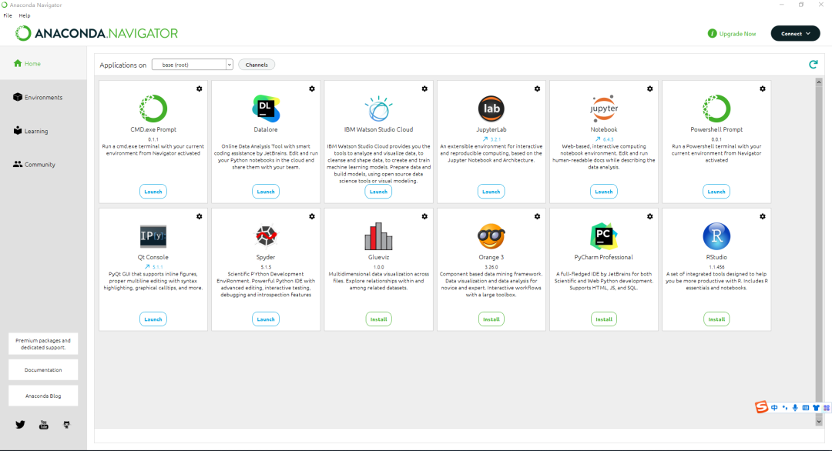
Task: Click the Orange 3 sunglasses icon
Action: 491,236
